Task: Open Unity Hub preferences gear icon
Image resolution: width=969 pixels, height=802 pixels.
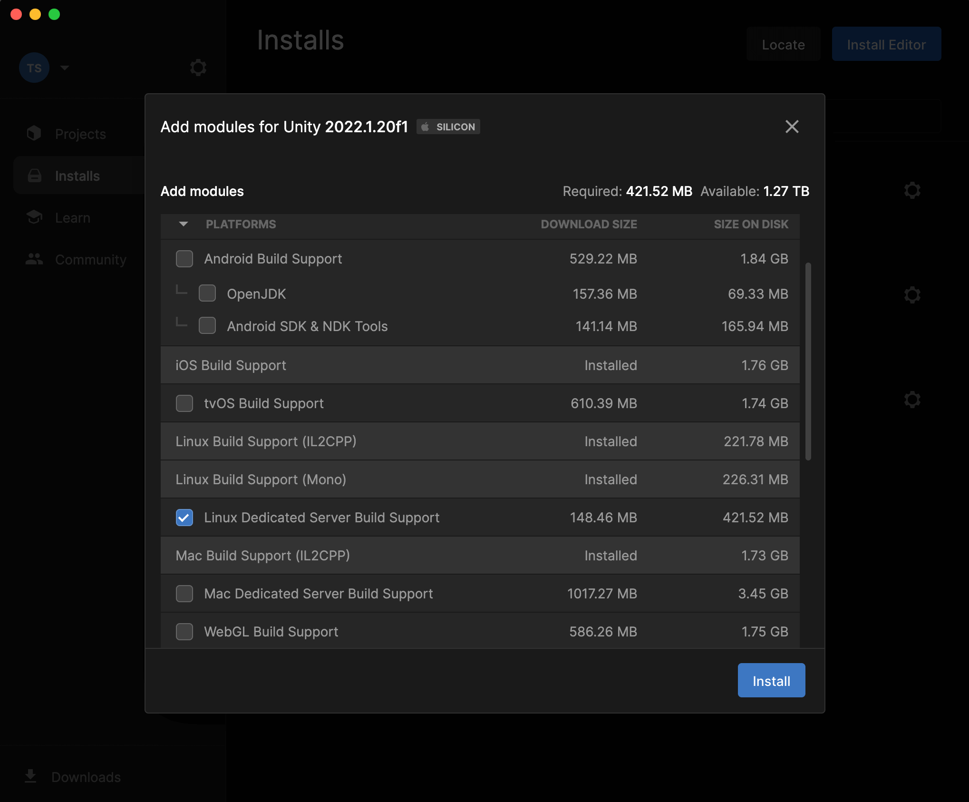Action: pos(198,68)
